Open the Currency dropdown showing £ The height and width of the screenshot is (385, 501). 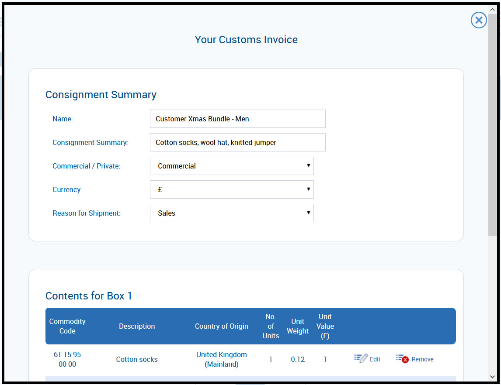(232, 189)
